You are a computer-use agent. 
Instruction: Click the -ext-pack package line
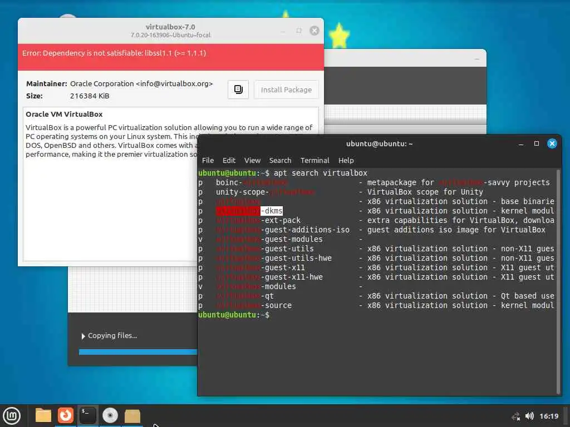377,220
